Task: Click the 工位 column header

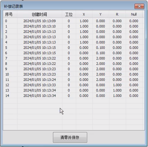Action: coord(69,14)
